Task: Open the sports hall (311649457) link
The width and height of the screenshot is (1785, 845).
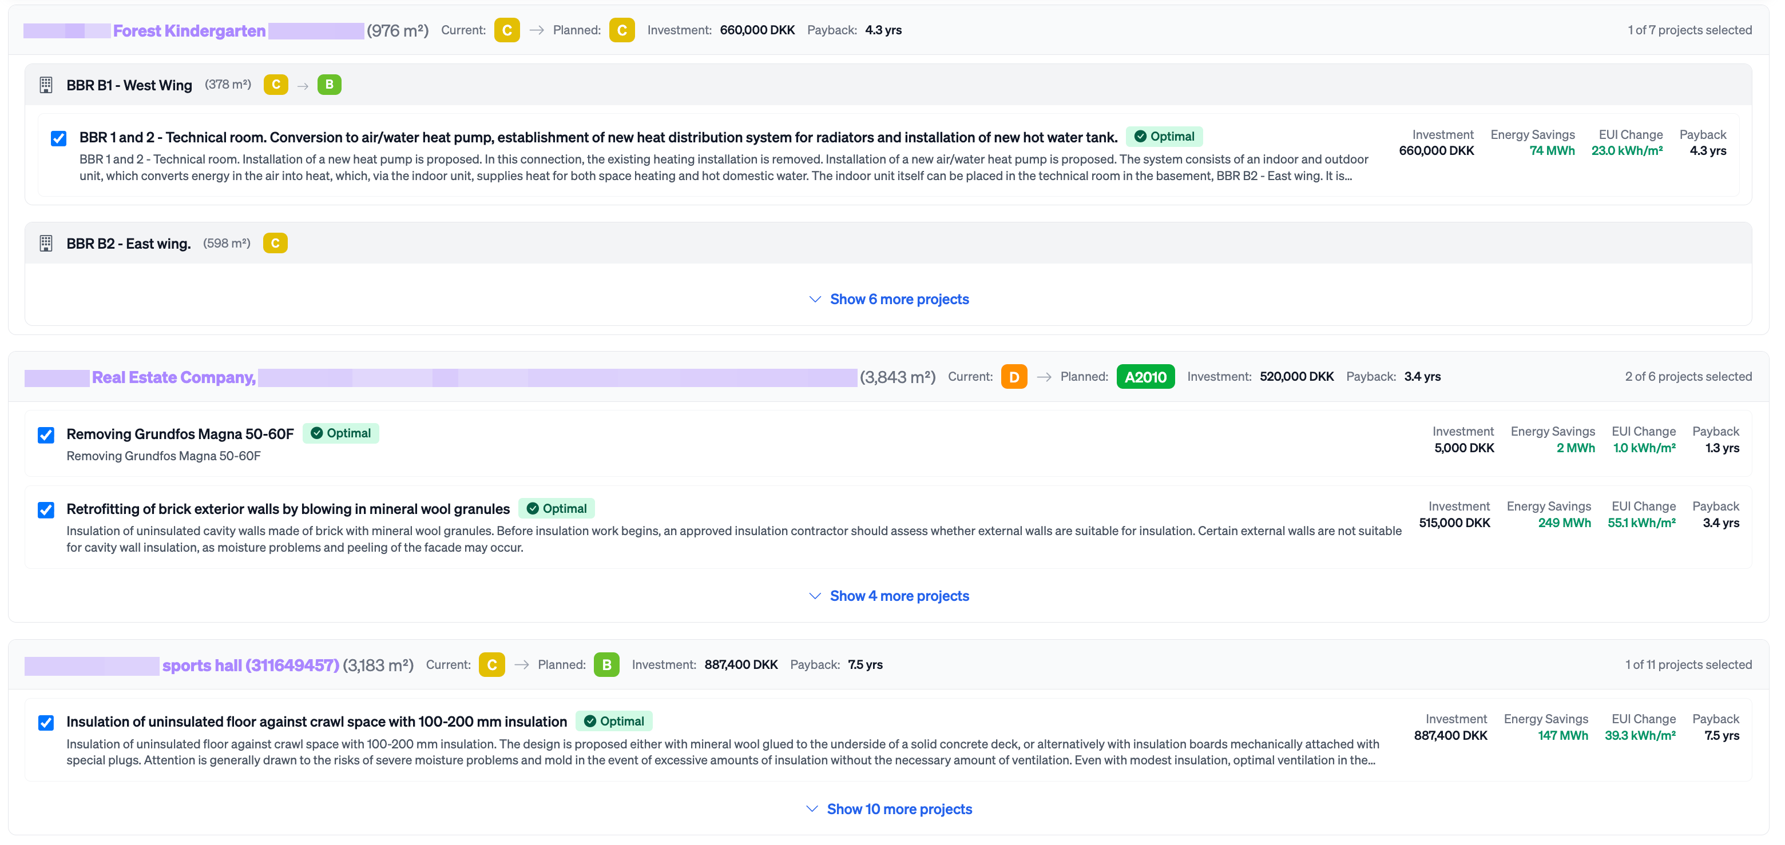Action: [x=250, y=665]
